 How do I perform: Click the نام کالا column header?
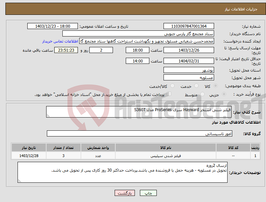point(166,148)
